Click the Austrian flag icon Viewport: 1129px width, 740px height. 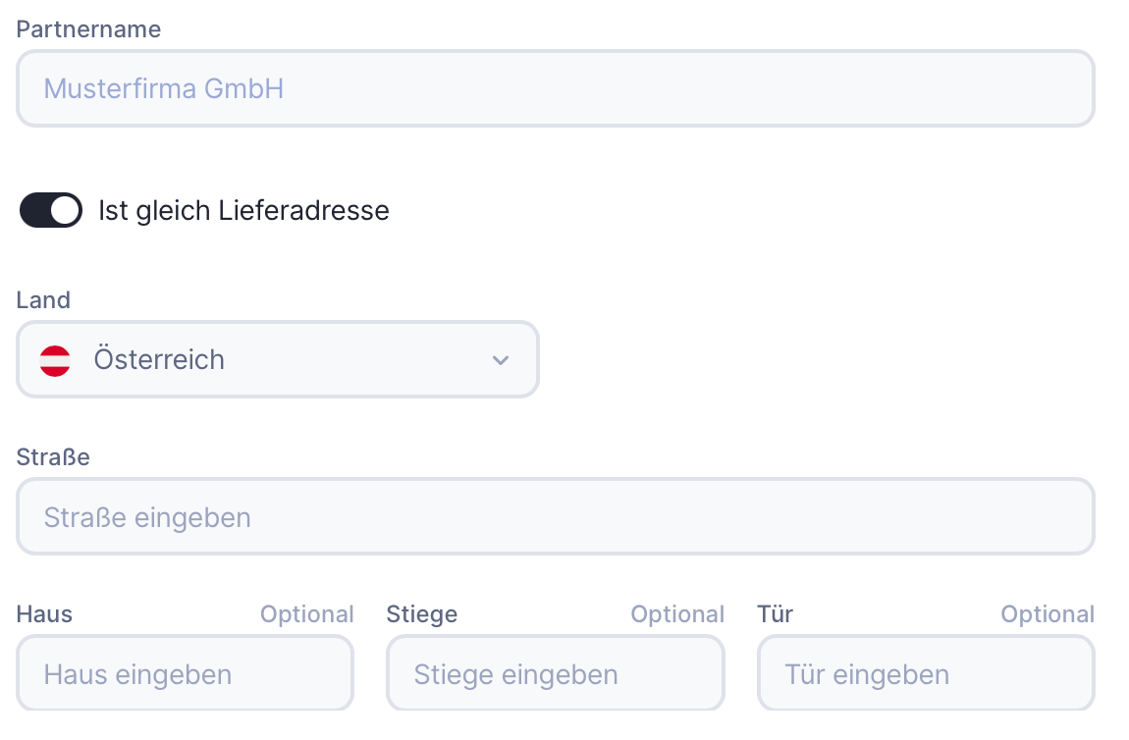[55, 360]
